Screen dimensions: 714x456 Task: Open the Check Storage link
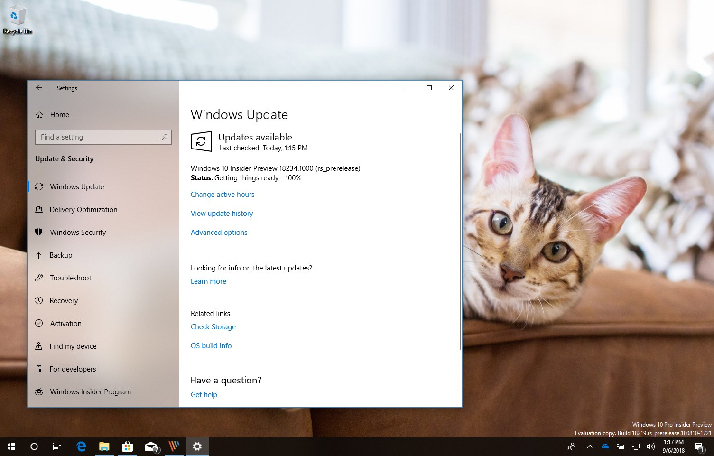tap(213, 327)
